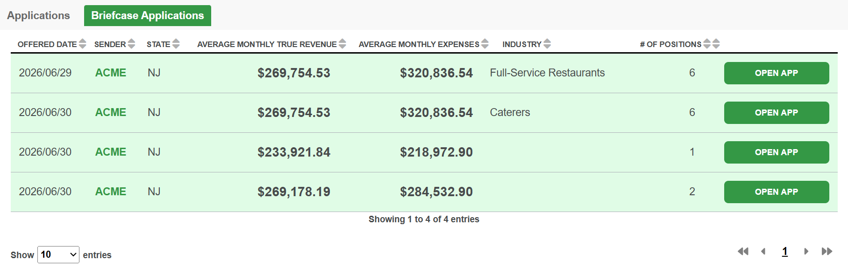Sort table by Sender column arrows

(131, 44)
